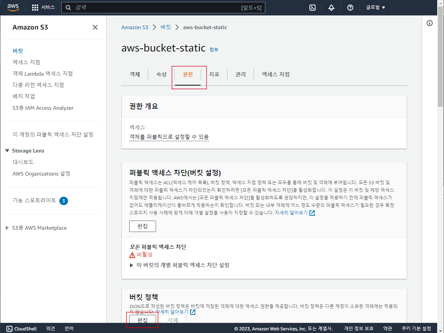
Task: Click the AWS logo home icon
Action: point(13,7)
